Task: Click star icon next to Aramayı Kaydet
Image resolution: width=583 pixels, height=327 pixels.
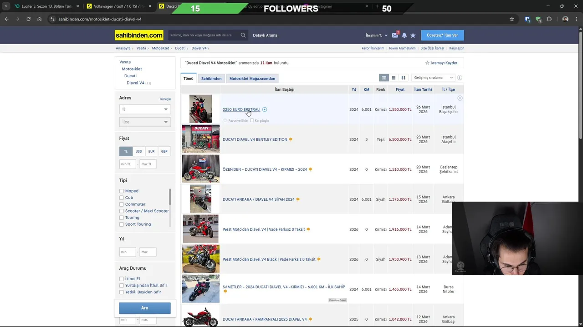Action: pyautogui.click(x=427, y=63)
